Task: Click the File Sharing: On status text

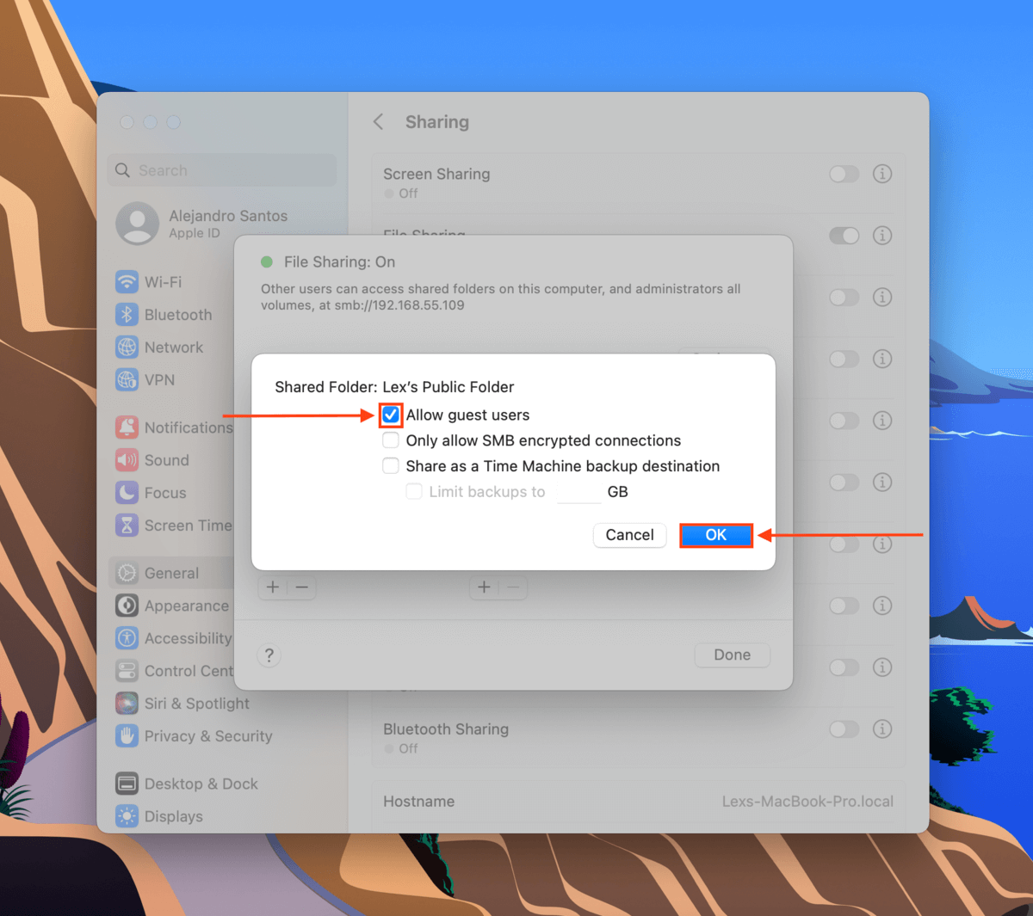Action: (x=340, y=262)
